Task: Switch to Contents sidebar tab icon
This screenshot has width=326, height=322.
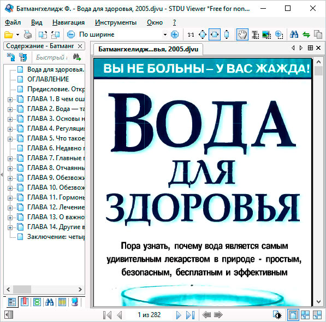Action: tap(11, 302)
